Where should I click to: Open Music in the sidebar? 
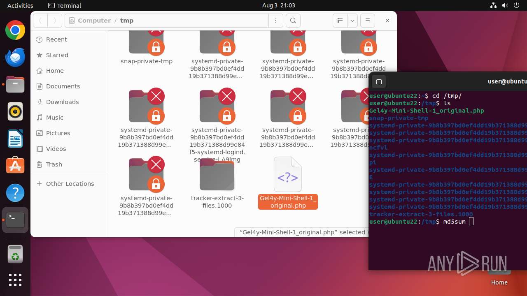tap(69, 118)
